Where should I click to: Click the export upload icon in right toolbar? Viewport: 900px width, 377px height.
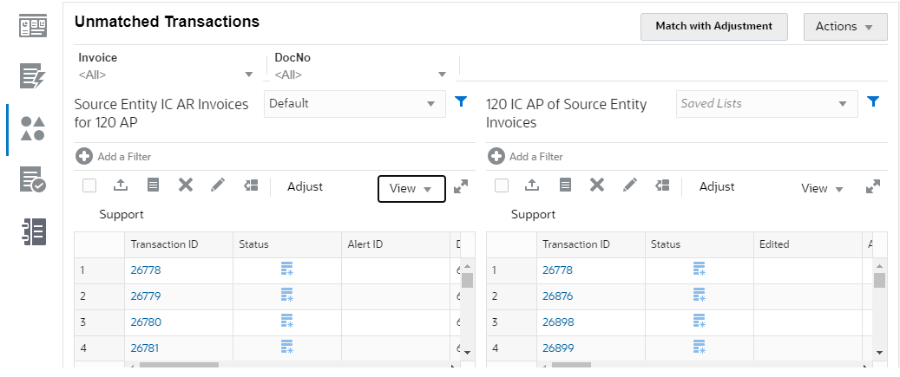(x=532, y=185)
